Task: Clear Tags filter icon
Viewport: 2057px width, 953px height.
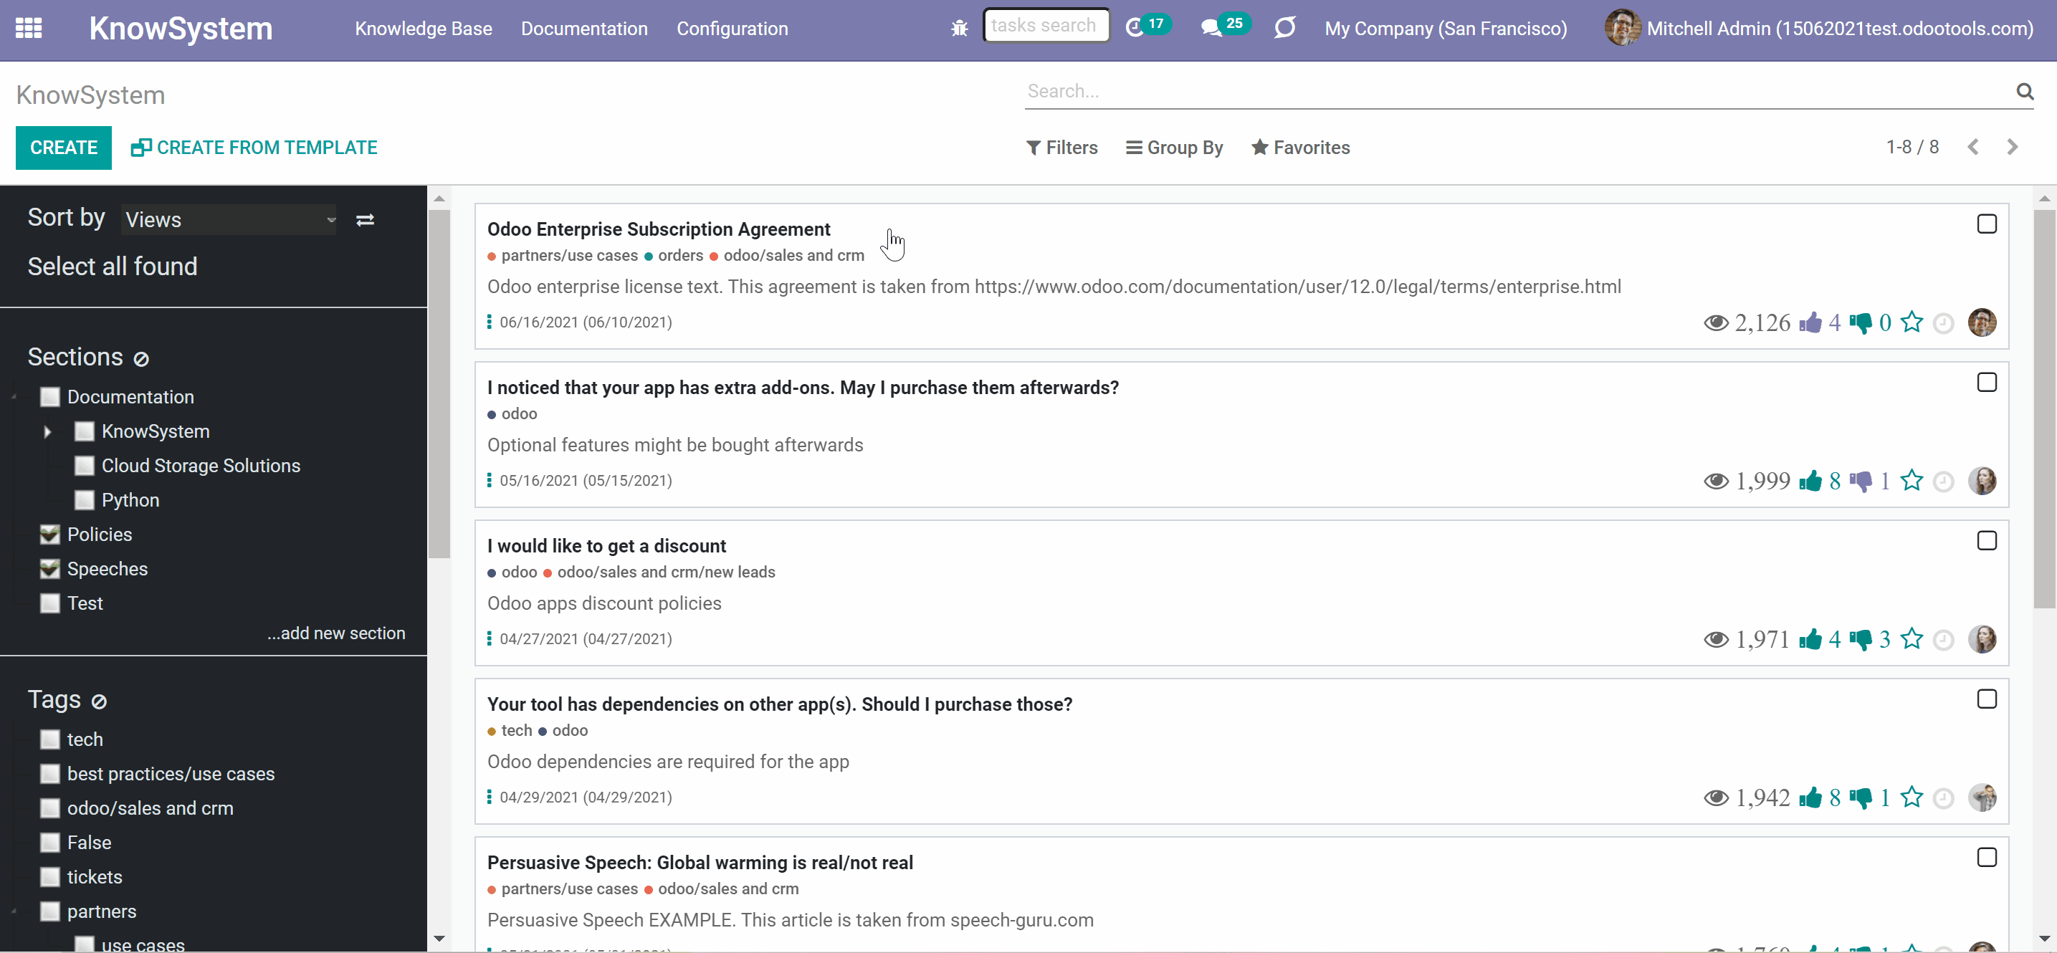Action: click(x=99, y=701)
